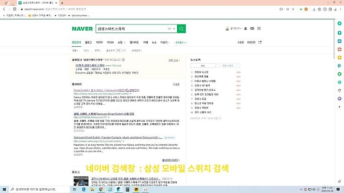Open the Naver mail envelope icon
The width and height of the screenshot is (344, 193).
click(252, 29)
